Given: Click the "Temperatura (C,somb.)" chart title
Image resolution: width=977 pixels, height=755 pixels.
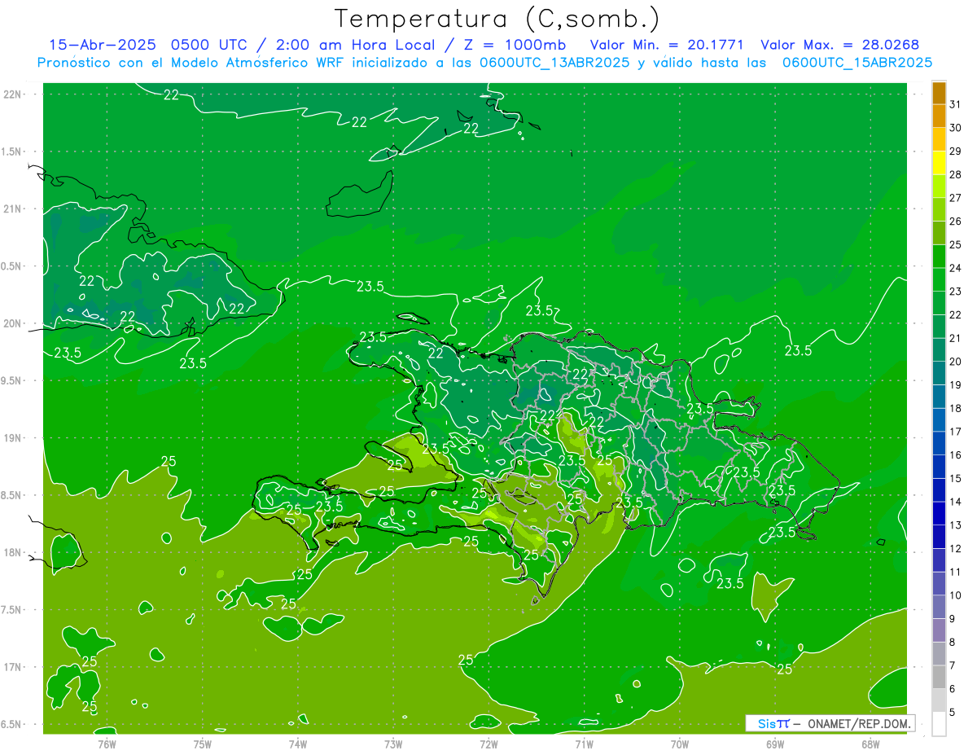Looking at the screenshot, I should click(497, 19).
